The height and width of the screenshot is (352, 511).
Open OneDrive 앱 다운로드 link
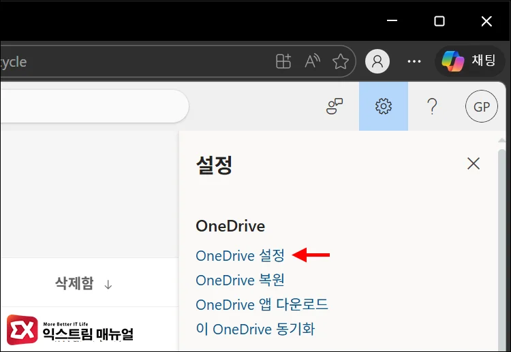[x=262, y=305]
